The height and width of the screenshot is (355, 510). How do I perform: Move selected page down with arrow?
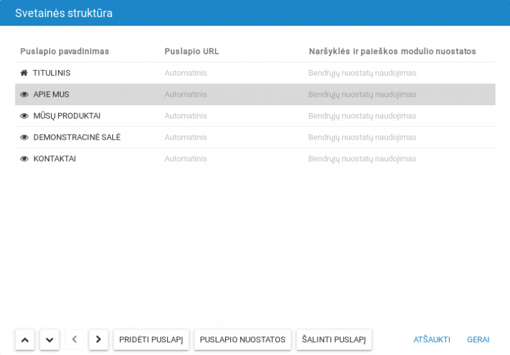pyautogui.click(x=49, y=339)
